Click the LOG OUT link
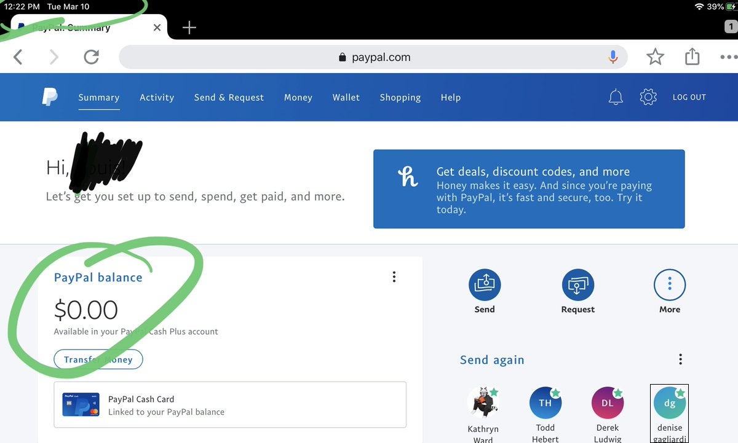 click(689, 97)
